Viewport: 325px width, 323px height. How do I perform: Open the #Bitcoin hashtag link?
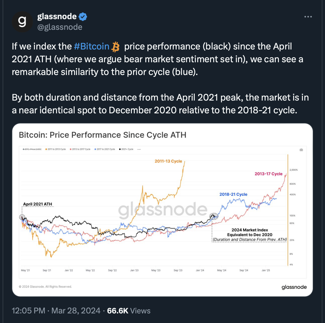click(92, 47)
